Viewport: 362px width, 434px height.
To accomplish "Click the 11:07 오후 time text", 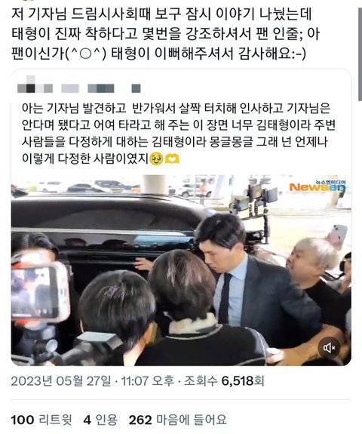I will (x=148, y=381).
